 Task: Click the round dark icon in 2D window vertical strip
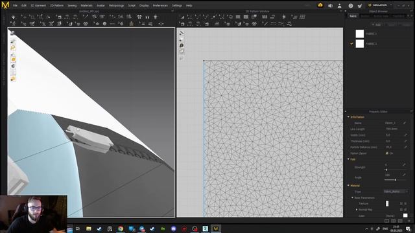(182, 45)
